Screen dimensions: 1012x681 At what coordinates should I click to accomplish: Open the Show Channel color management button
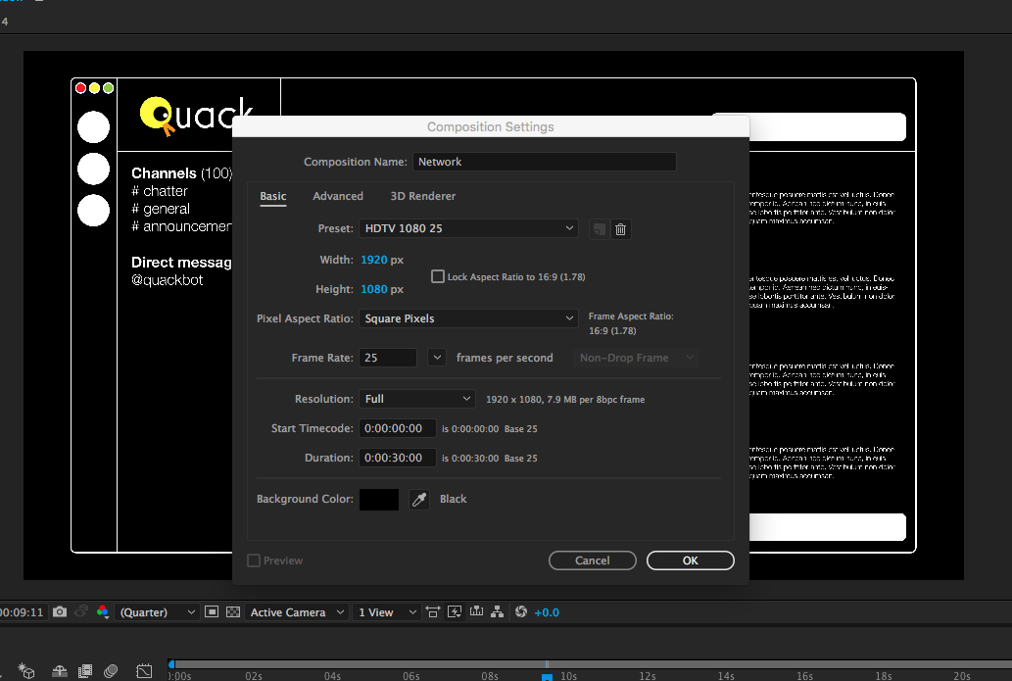coord(102,611)
